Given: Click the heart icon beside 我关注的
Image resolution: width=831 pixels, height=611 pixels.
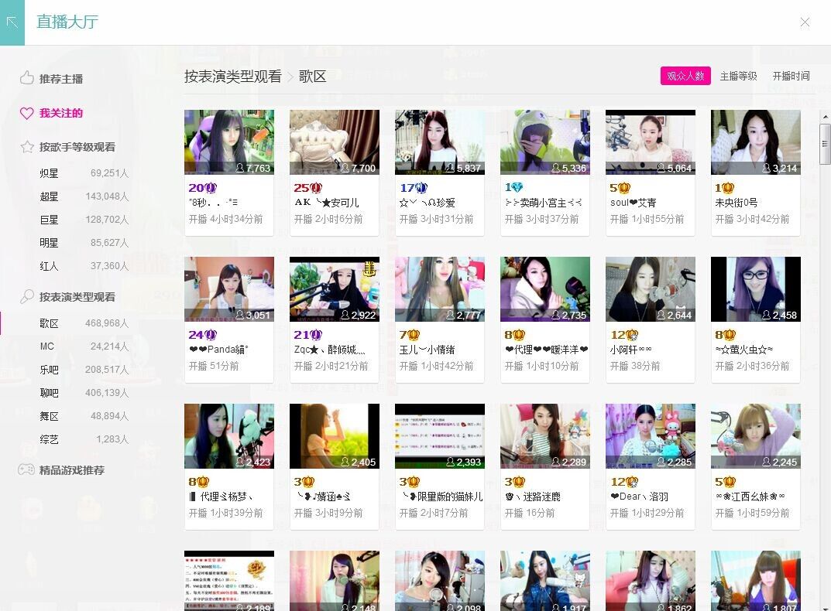Looking at the screenshot, I should pos(26,113).
